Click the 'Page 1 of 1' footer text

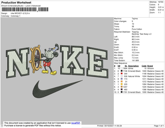[159, 126]
